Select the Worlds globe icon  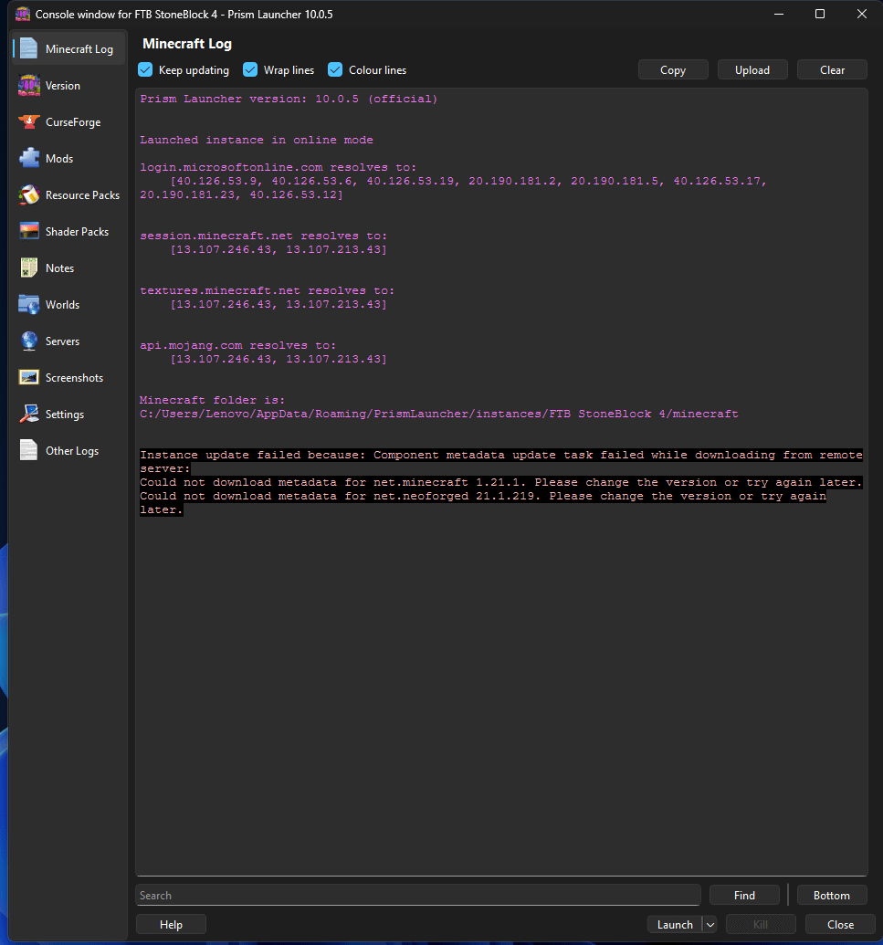pyautogui.click(x=29, y=305)
